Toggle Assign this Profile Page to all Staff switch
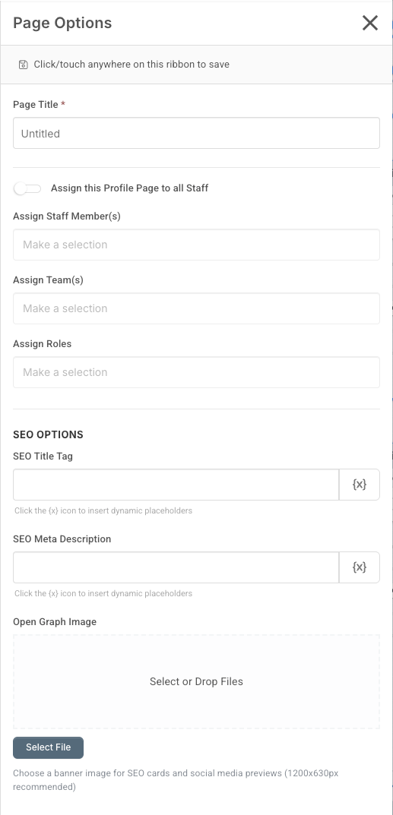 pos(27,188)
